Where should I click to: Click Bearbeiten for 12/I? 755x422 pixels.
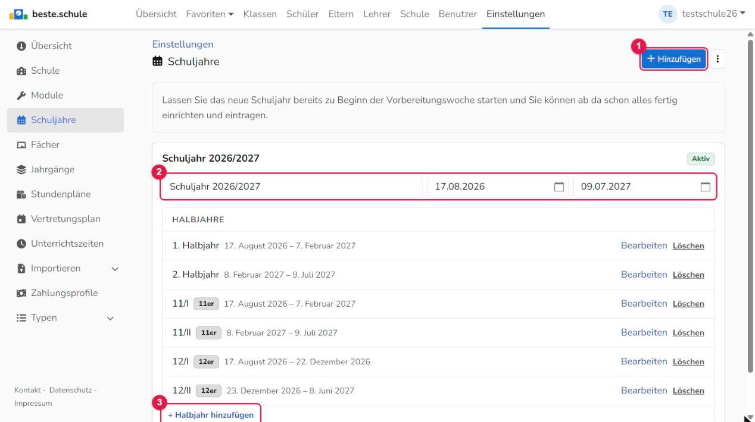coord(644,361)
